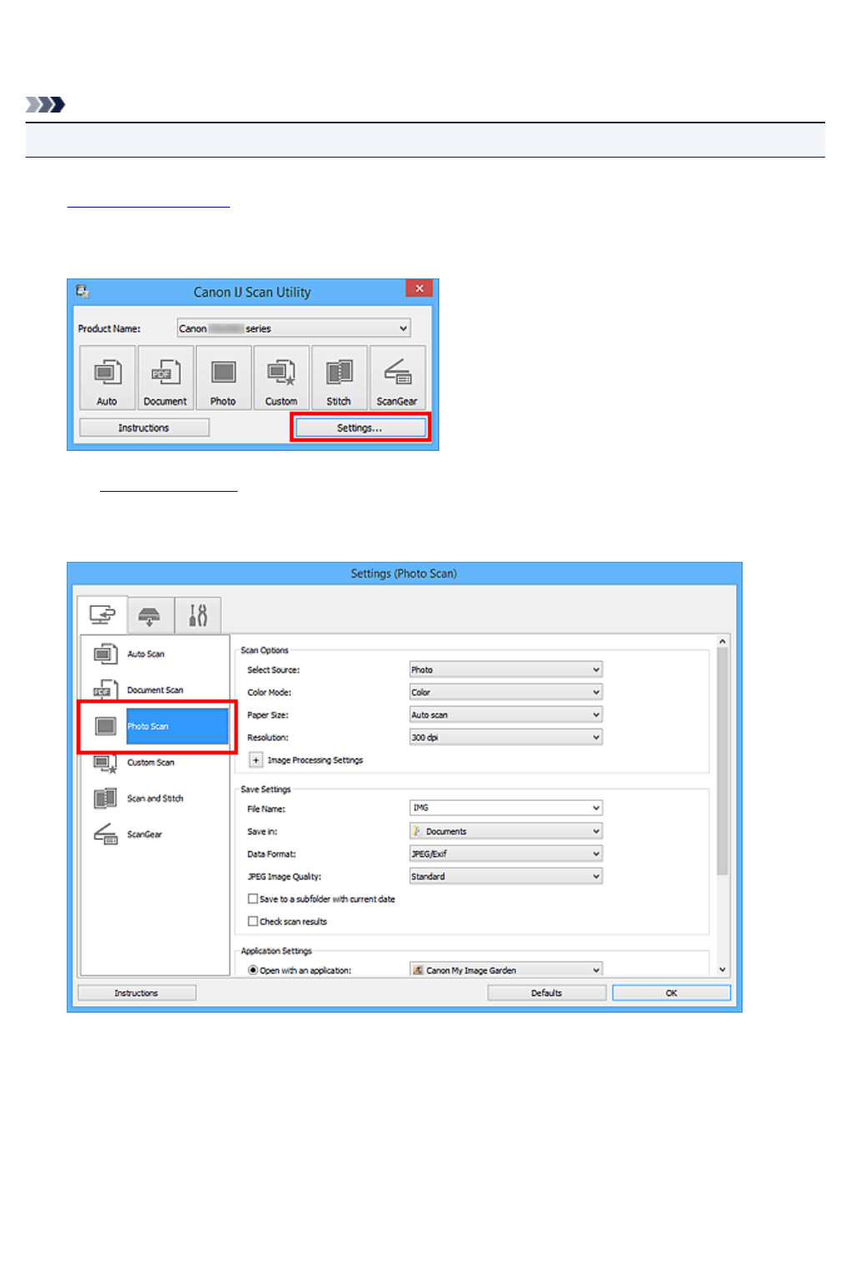Screen dimensions: 851x1262
Task: Open the Paper Size dropdown
Action: 506,714
